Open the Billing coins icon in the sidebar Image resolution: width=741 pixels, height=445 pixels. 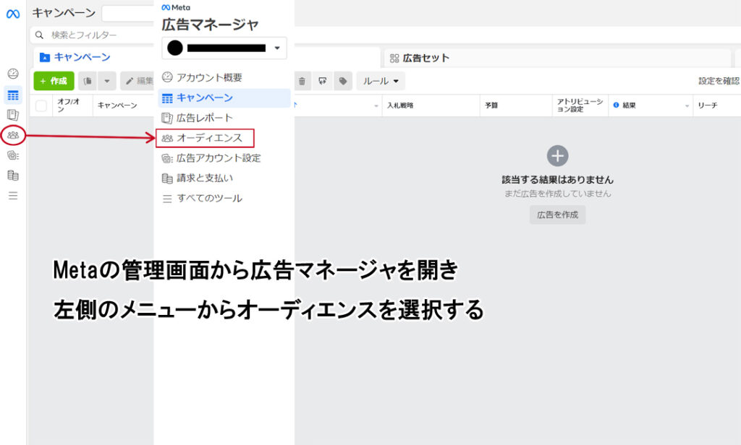coord(12,174)
